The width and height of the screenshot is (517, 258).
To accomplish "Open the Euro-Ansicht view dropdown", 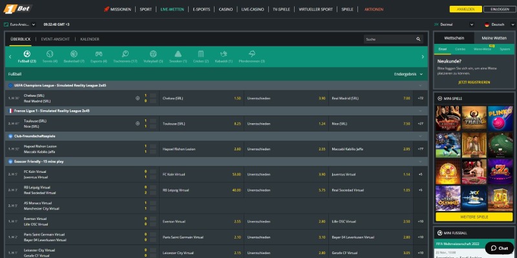I will (20, 25).
